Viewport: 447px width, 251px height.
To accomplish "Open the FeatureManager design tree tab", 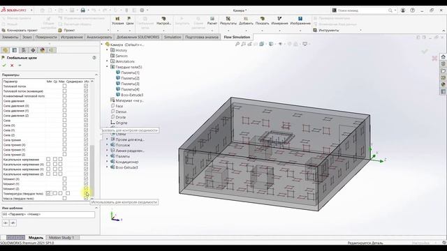I will (x=5, y=50).
